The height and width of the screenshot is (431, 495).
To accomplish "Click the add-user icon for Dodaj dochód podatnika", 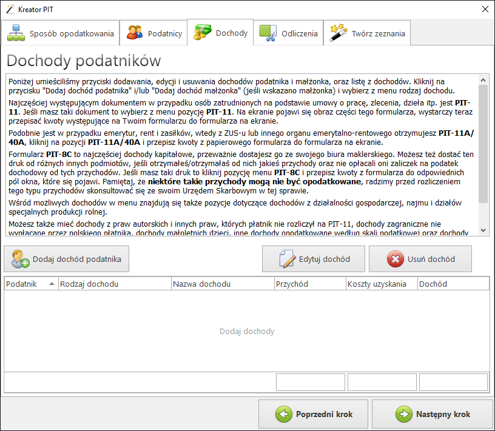I will pos(21,259).
